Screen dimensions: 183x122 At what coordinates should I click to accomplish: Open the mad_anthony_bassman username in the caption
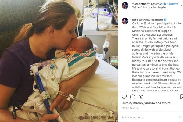[x=147, y=20]
